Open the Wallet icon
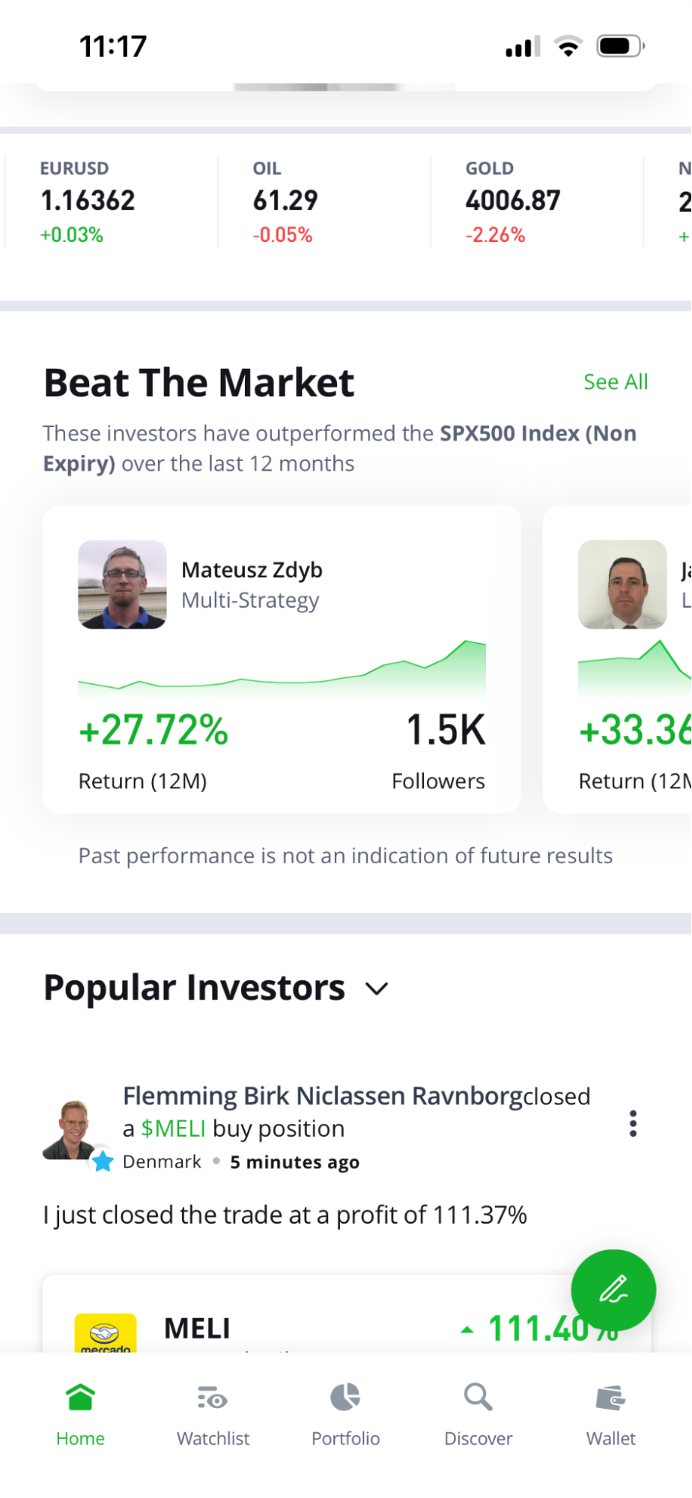Image resolution: width=692 pixels, height=1498 pixels. tap(610, 1395)
